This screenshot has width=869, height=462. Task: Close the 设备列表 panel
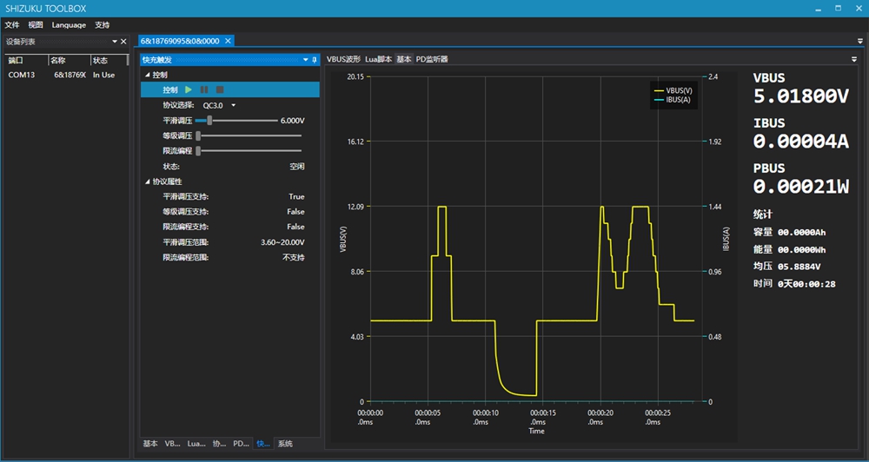click(x=123, y=41)
